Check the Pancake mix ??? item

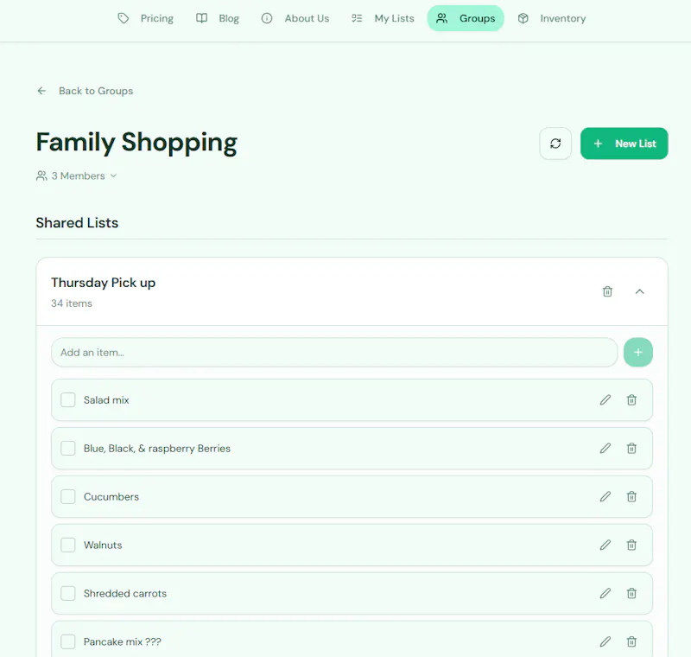coord(68,641)
